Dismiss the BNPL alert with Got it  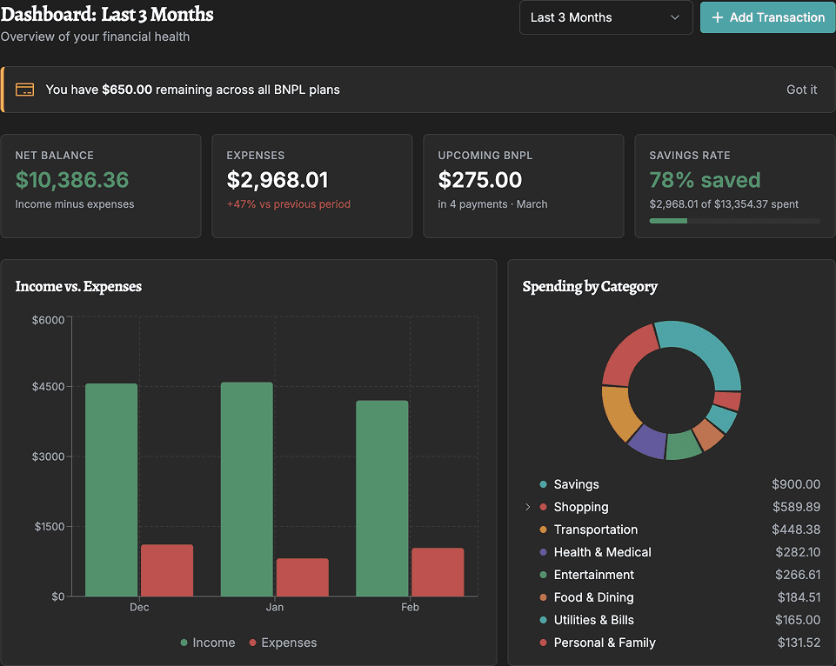click(801, 89)
